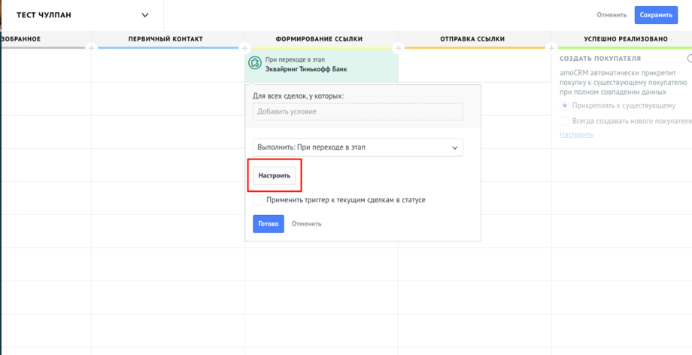
Task: Click the Эквайринг Тинькофф Банк widget icon
Action: 254,62
